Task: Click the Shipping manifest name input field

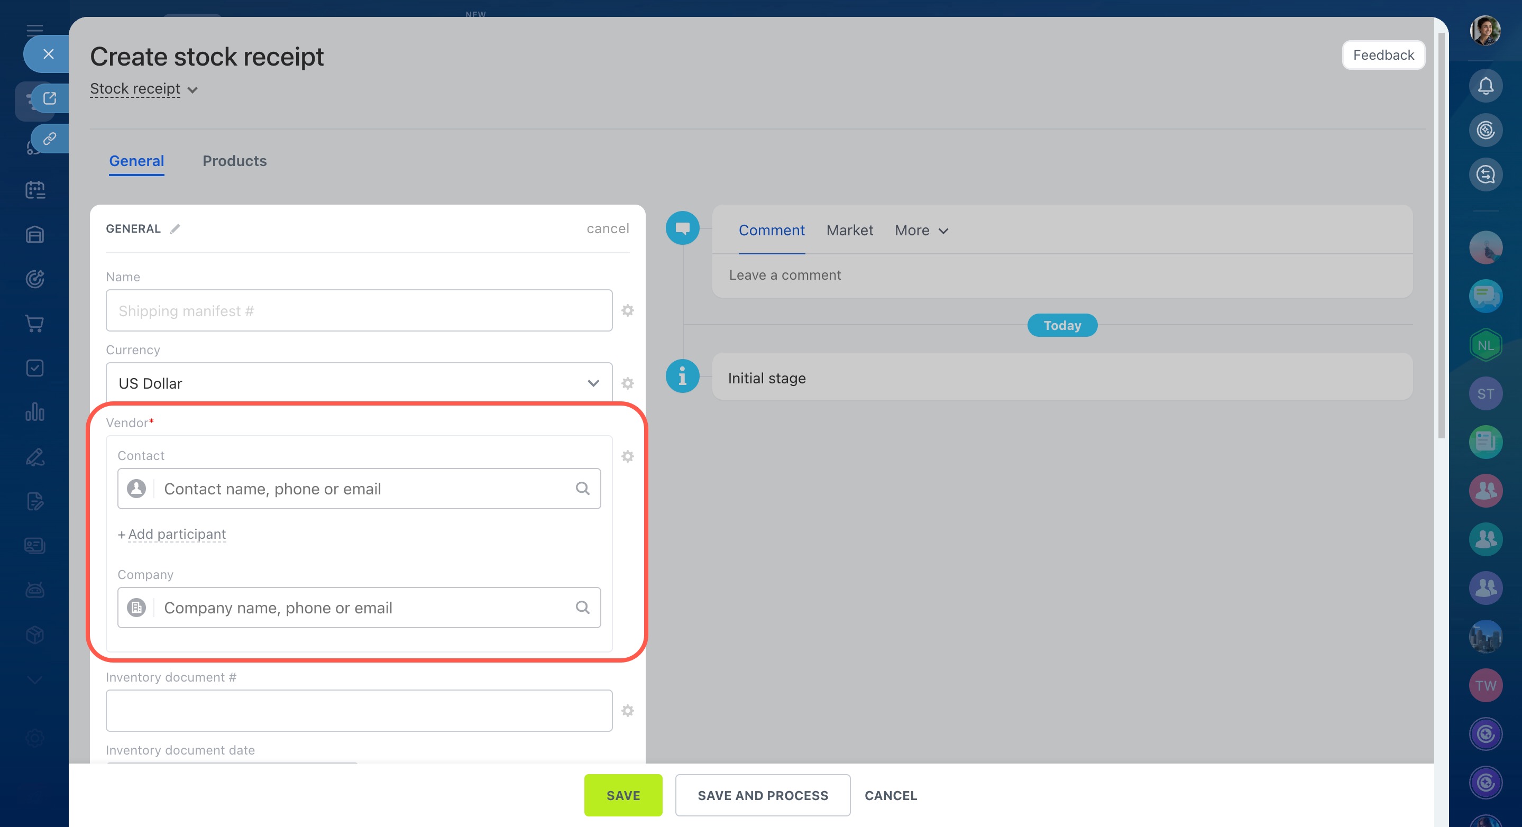Action: [x=359, y=311]
